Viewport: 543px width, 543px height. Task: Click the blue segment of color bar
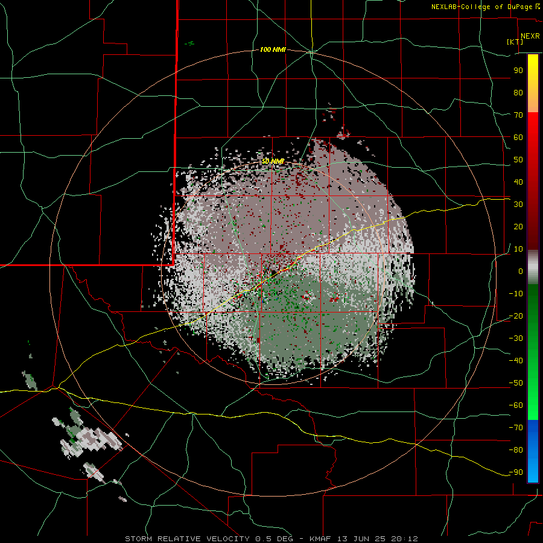click(533, 451)
